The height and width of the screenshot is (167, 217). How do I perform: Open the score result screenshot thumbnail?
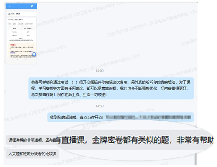tap(21, 33)
